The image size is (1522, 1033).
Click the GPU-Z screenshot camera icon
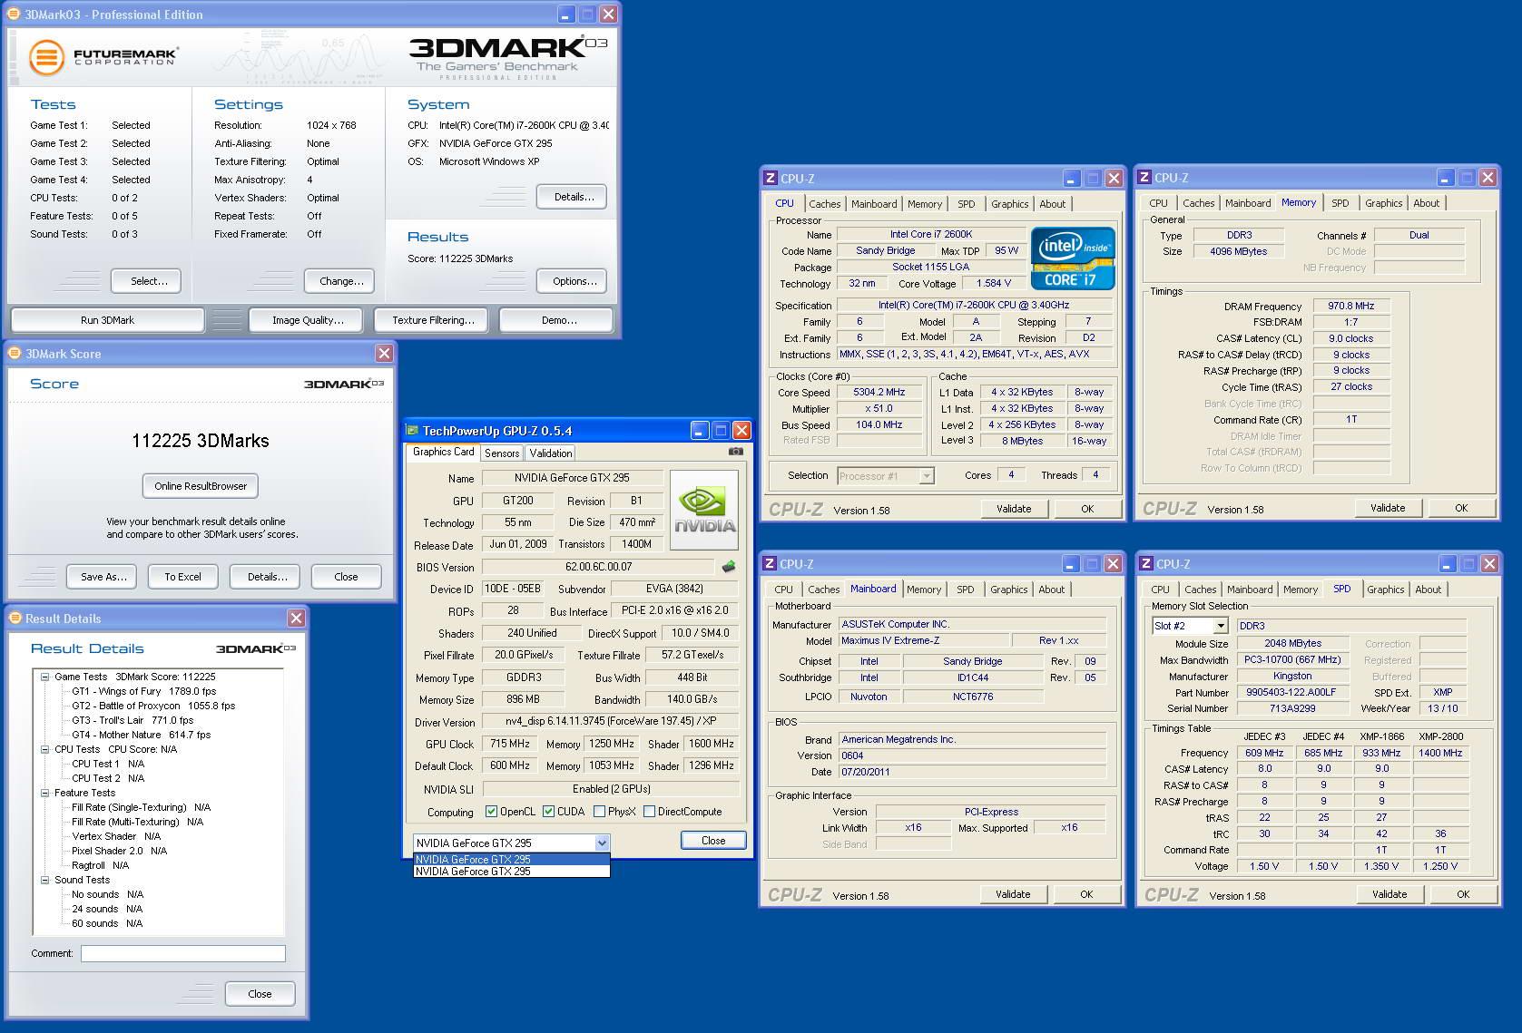[736, 451]
